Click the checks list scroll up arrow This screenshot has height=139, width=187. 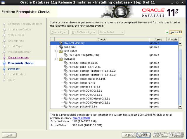(180, 43)
